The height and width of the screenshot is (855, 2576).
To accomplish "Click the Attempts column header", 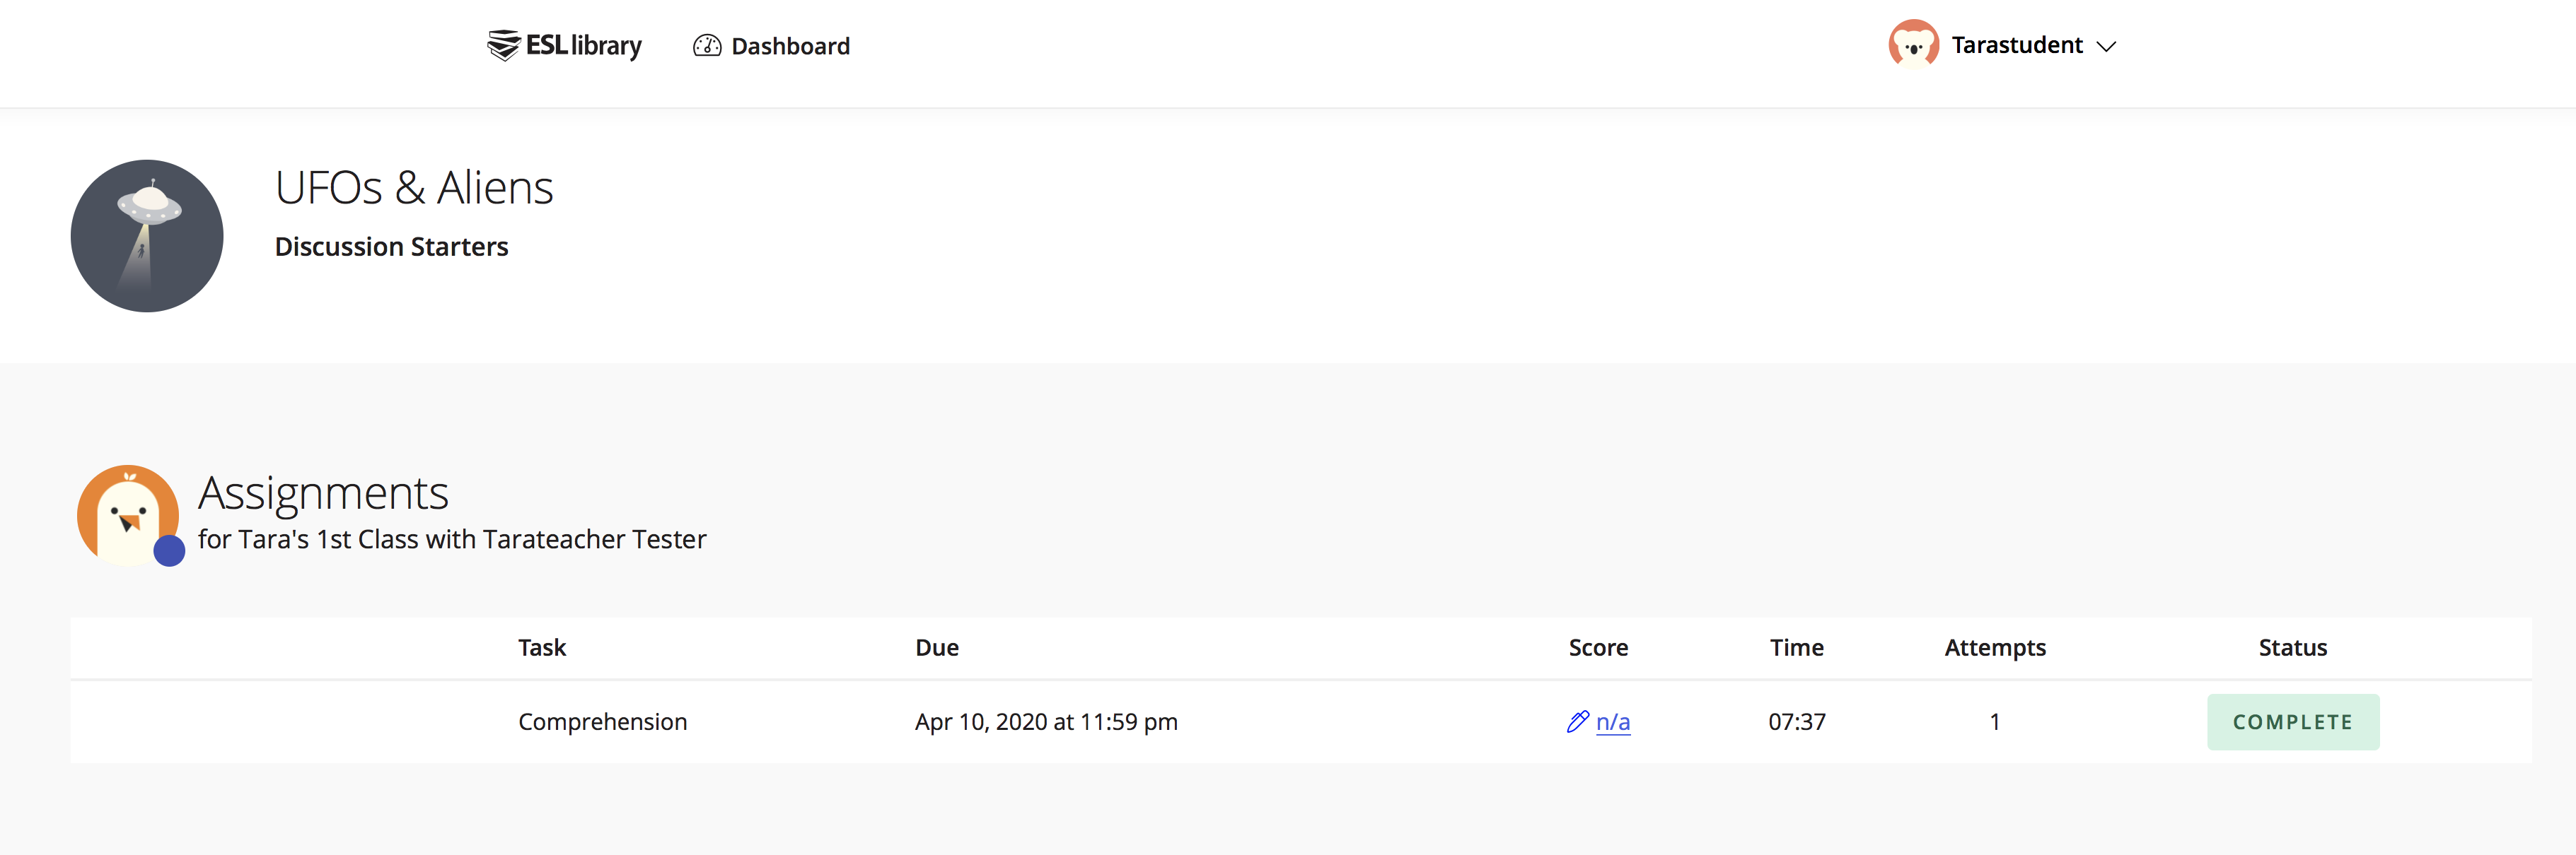I will pos(1994,647).
